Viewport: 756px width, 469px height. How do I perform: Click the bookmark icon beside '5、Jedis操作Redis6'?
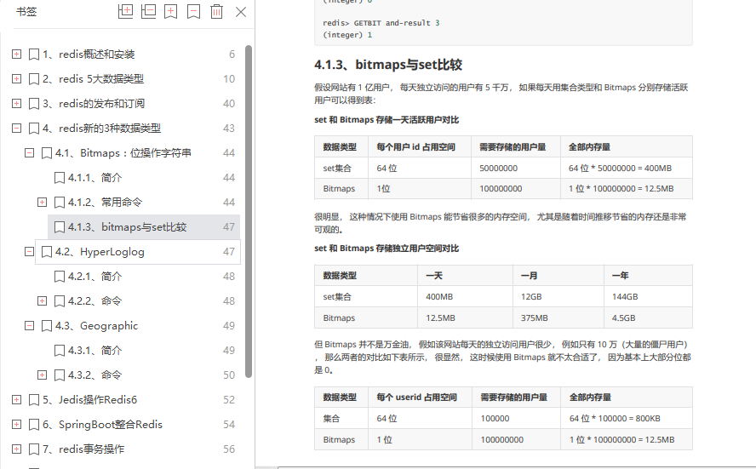[x=34, y=399]
